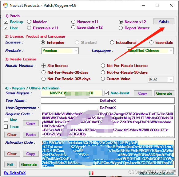Open the By DeltaFoX link
The image size is (179, 177).
click(x=15, y=173)
